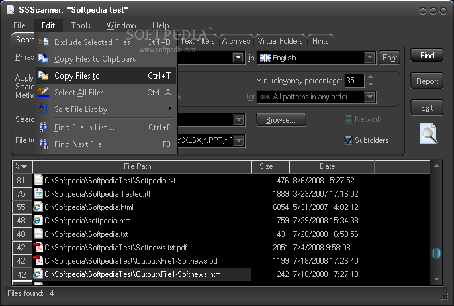Click the UK flag language icon

coord(265,58)
